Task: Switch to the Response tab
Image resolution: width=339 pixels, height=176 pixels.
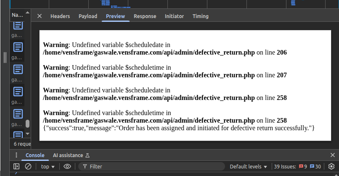Action: click(145, 16)
